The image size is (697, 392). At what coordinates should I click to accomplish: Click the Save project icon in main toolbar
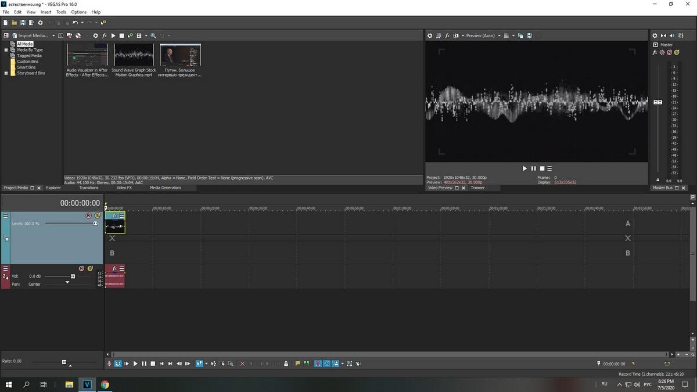click(23, 23)
